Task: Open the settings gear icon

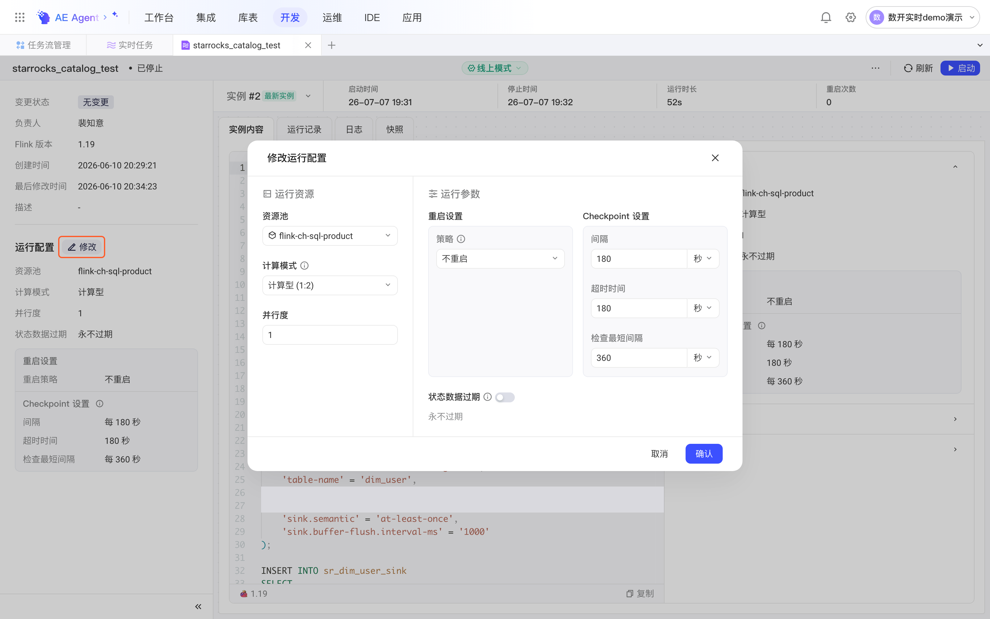Action: point(850,17)
